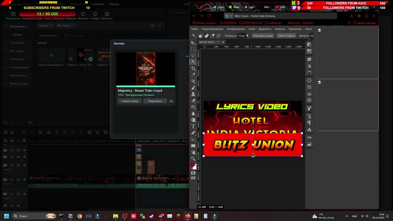The width and height of the screenshot is (393, 221).
Task: Expand the Глоб. медиа tree item
Action: tap(5, 43)
